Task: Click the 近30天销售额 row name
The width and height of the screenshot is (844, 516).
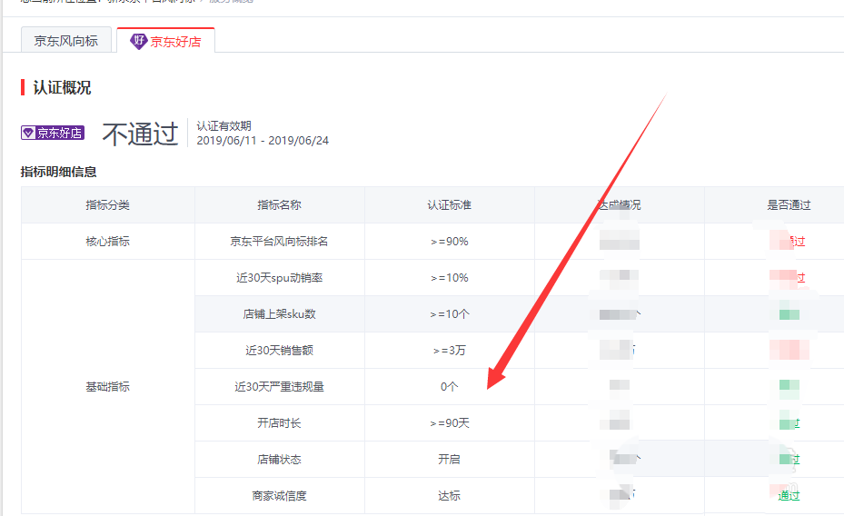Action: pos(279,351)
